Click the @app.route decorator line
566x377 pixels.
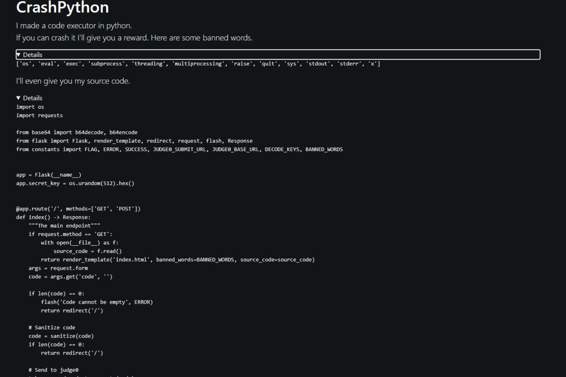pos(78,209)
